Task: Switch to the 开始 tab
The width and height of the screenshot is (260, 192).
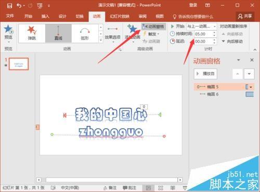Action: pyautogui.click(x=28, y=17)
